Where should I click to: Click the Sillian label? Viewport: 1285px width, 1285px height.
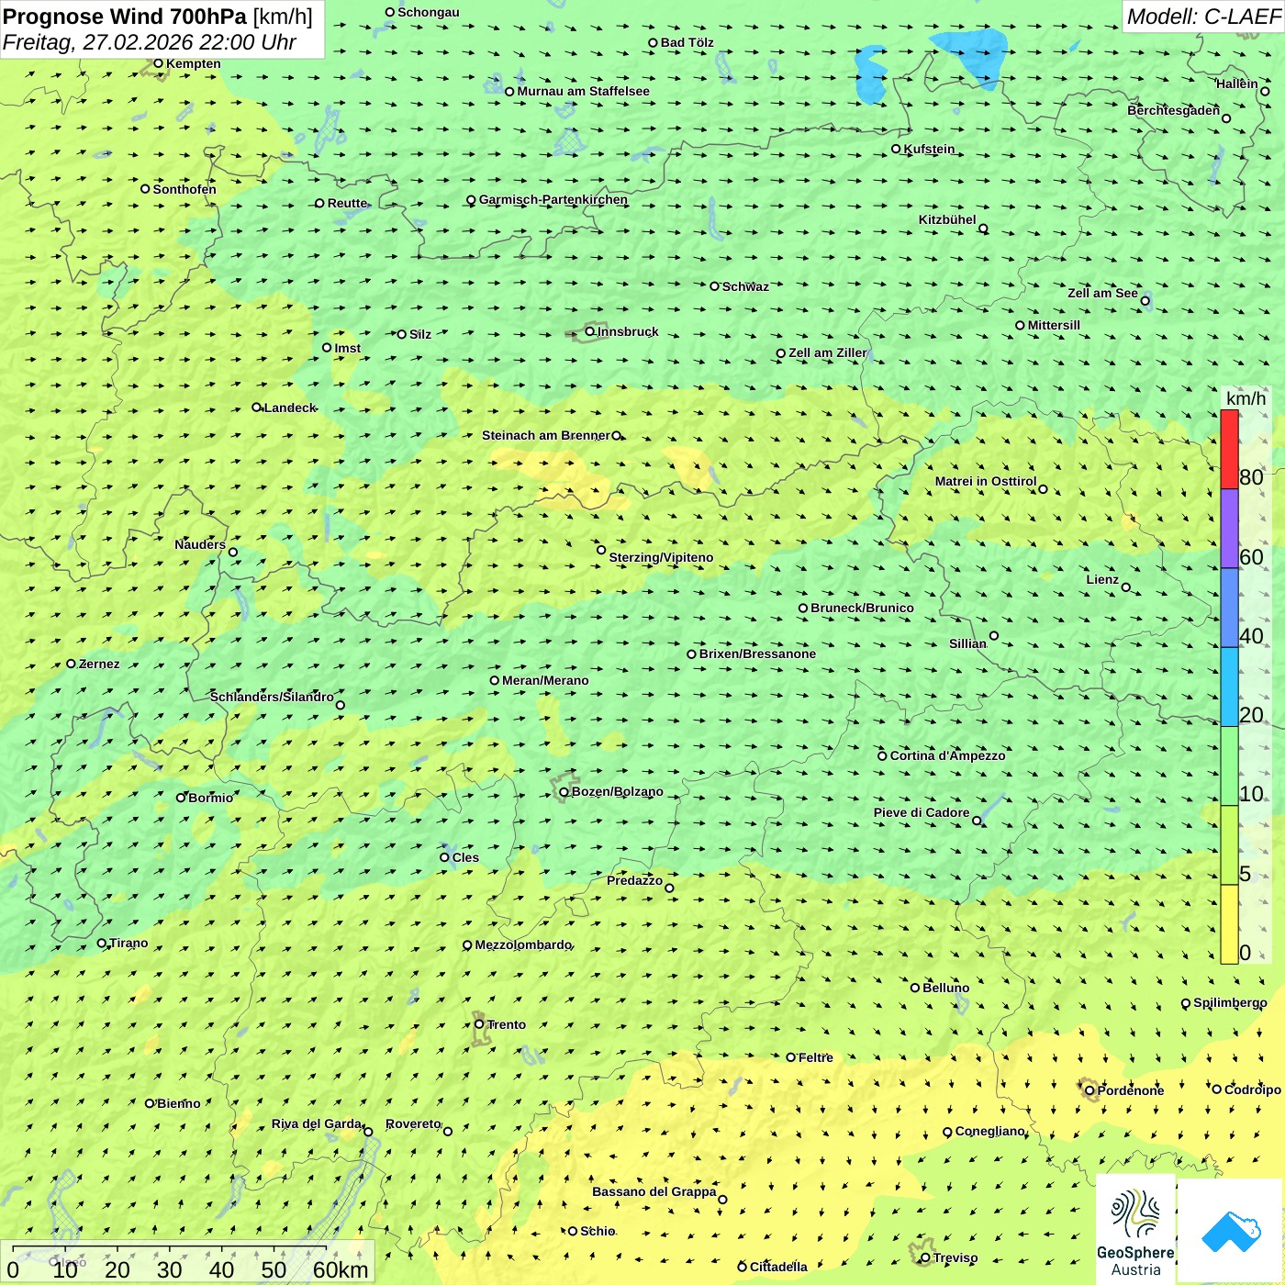coord(967,643)
